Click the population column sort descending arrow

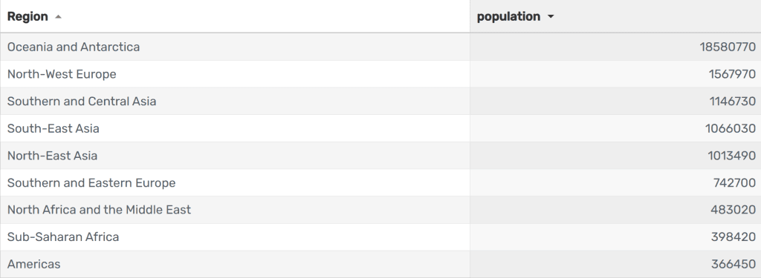point(551,16)
